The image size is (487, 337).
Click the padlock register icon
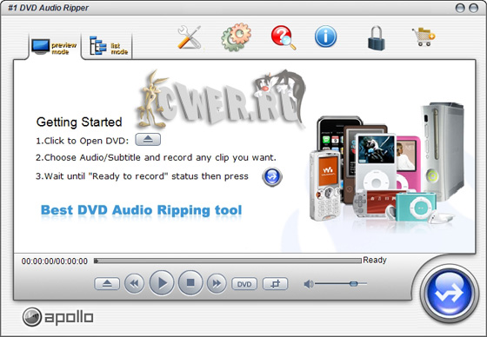[376, 38]
